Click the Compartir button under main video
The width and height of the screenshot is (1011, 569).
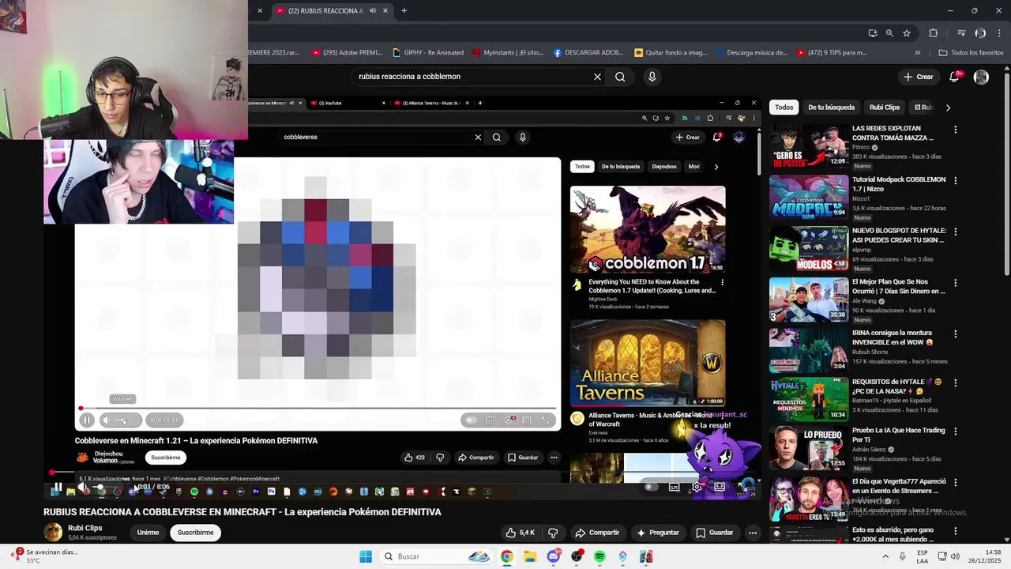(597, 533)
